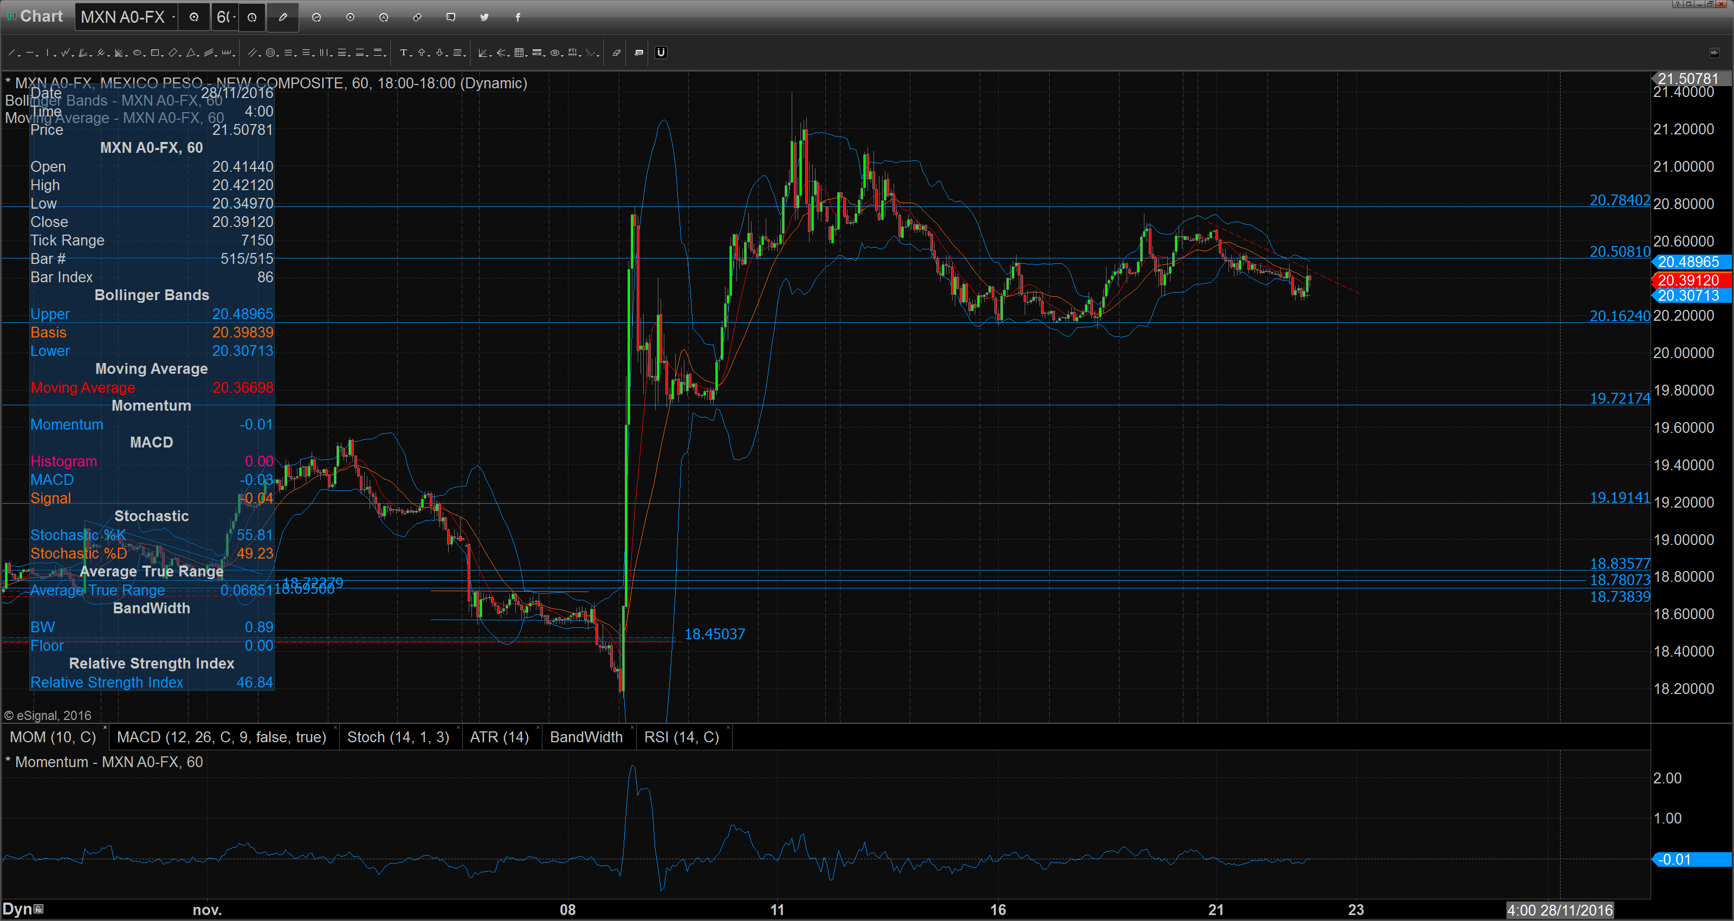Image resolution: width=1734 pixels, height=921 pixels.
Task: Switch to the MACD (12, 26, C, 9, false, true) tab
Action: 222,737
